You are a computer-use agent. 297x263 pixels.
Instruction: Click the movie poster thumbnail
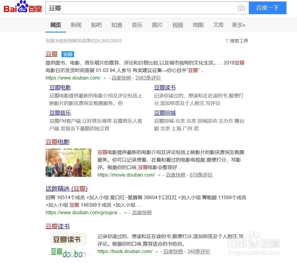tap(68, 163)
